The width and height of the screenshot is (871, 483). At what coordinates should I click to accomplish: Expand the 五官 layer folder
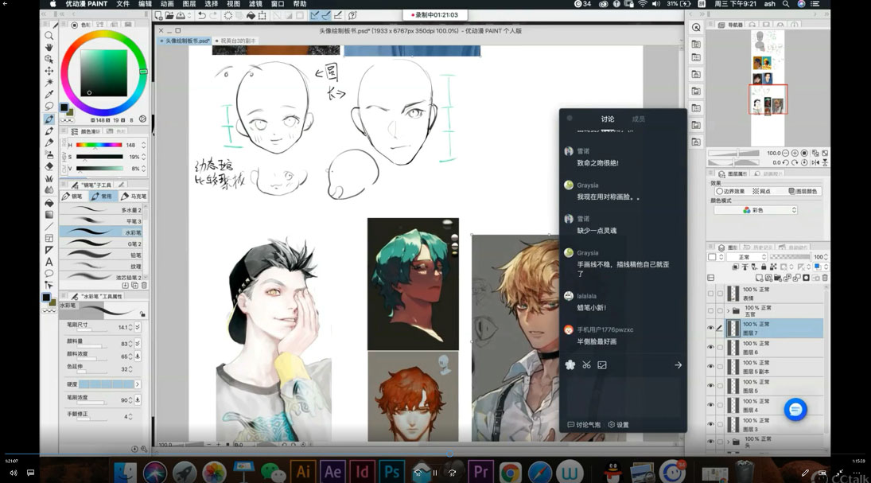[729, 310]
